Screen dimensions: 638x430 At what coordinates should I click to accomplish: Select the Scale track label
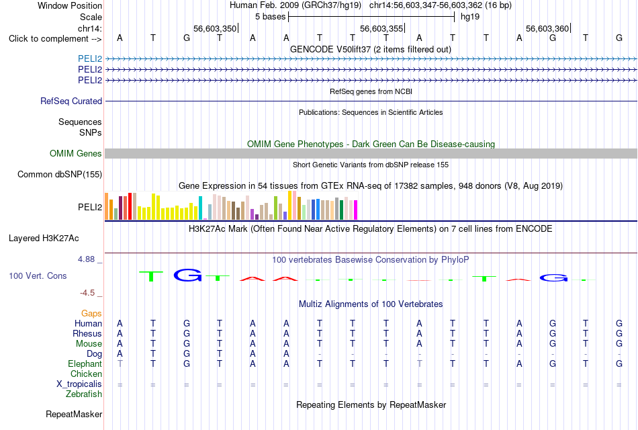(91, 17)
